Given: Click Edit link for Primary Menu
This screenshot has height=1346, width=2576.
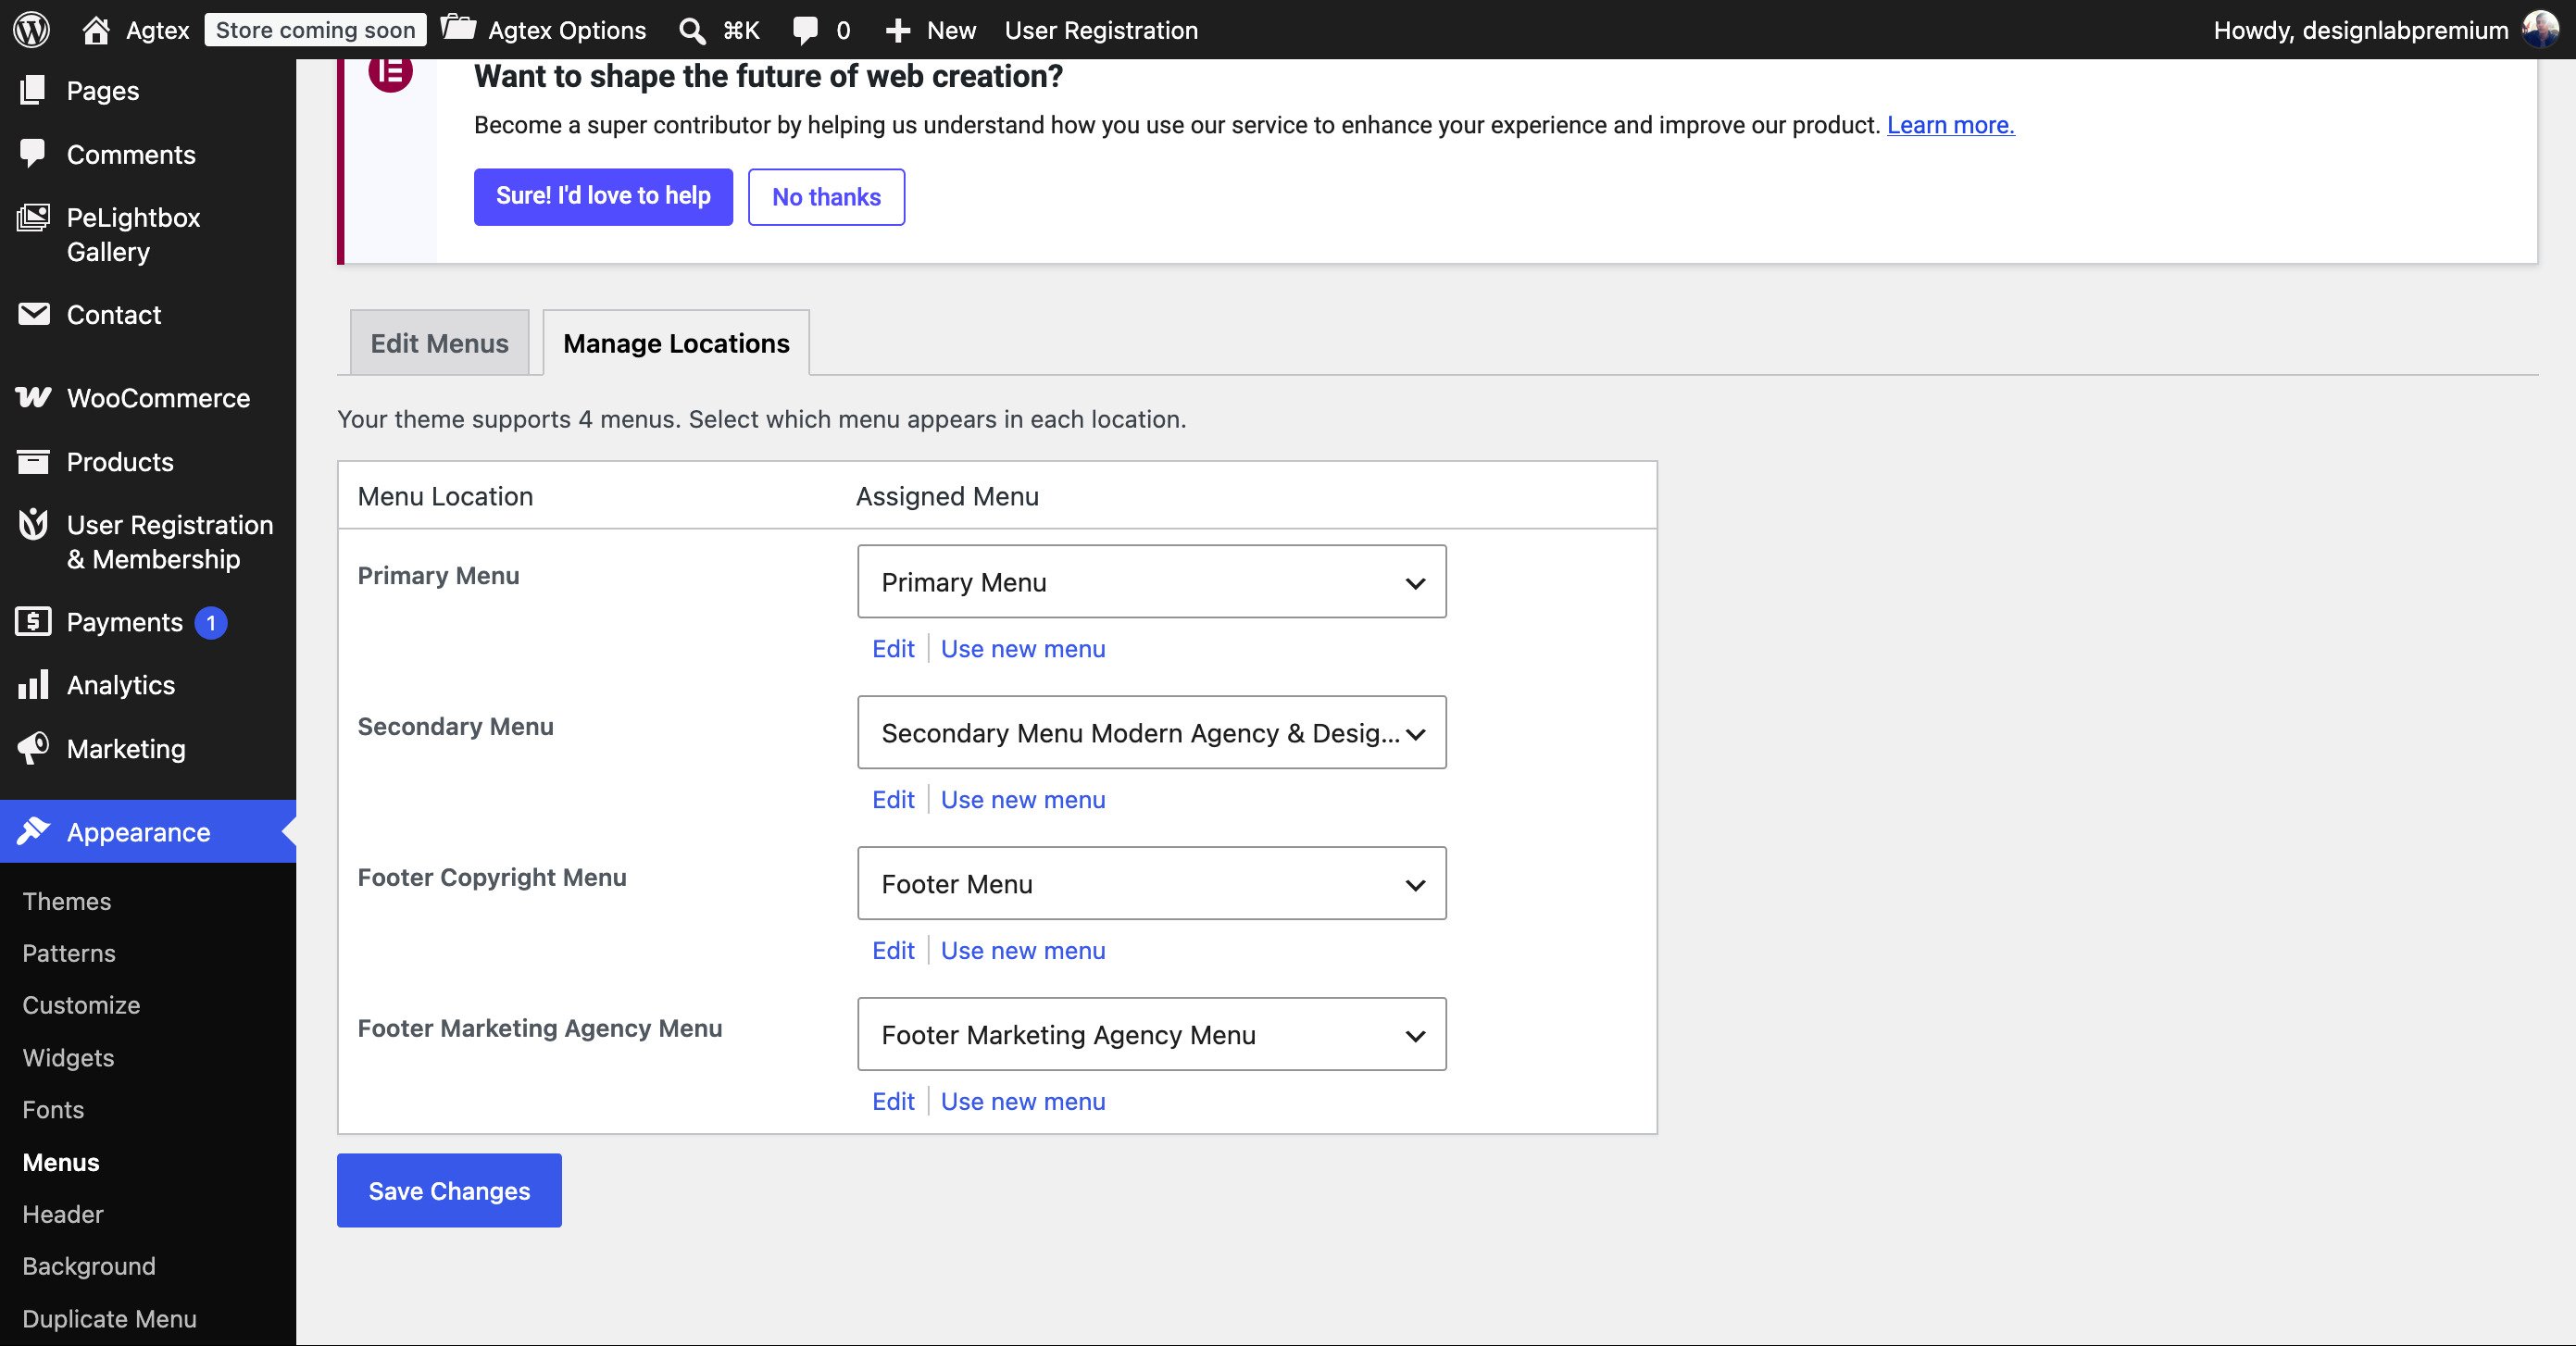Looking at the screenshot, I should tap(893, 648).
